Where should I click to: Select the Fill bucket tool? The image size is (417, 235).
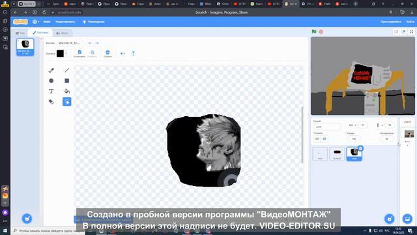click(66, 91)
